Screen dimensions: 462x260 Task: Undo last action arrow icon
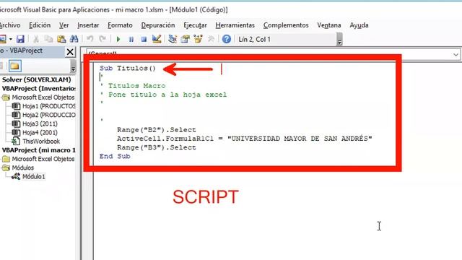[90, 39]
